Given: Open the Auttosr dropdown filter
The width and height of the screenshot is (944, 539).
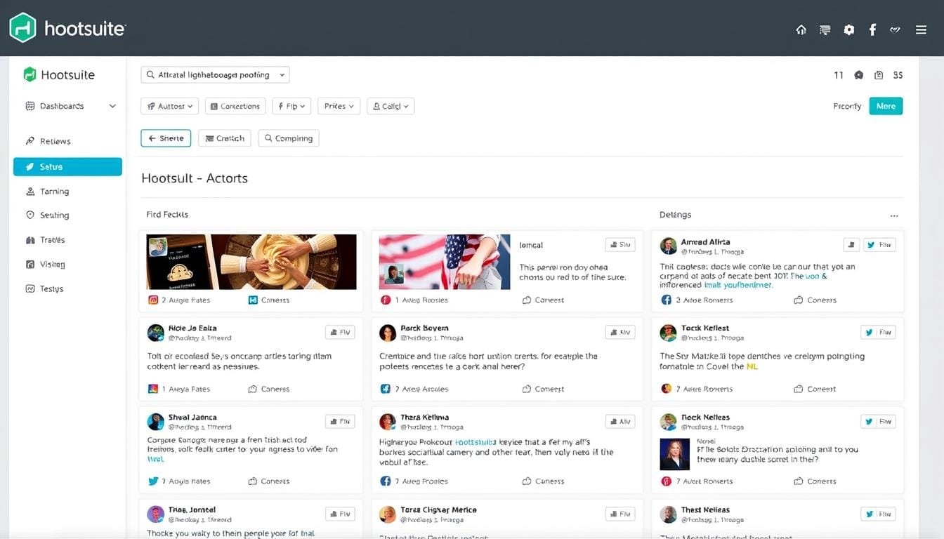Looking at the screenshot, I should pyautogui.click(x=170, y=106).
